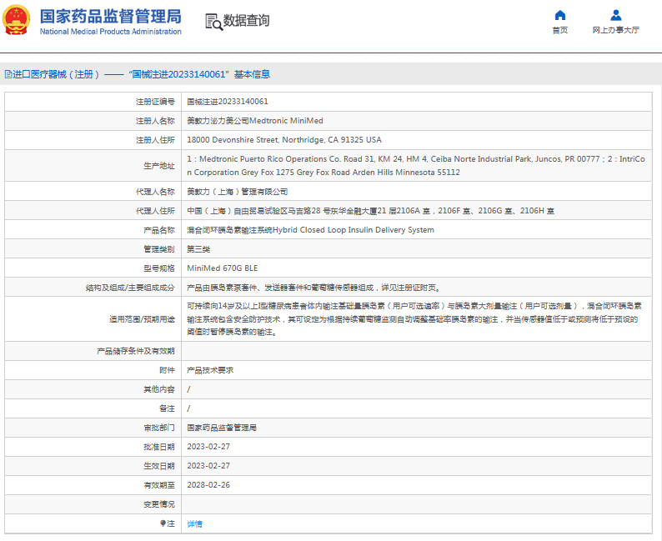Click the 生效日期 row label
Viewport: 662px width, 541px height.
tap(158, 466)
